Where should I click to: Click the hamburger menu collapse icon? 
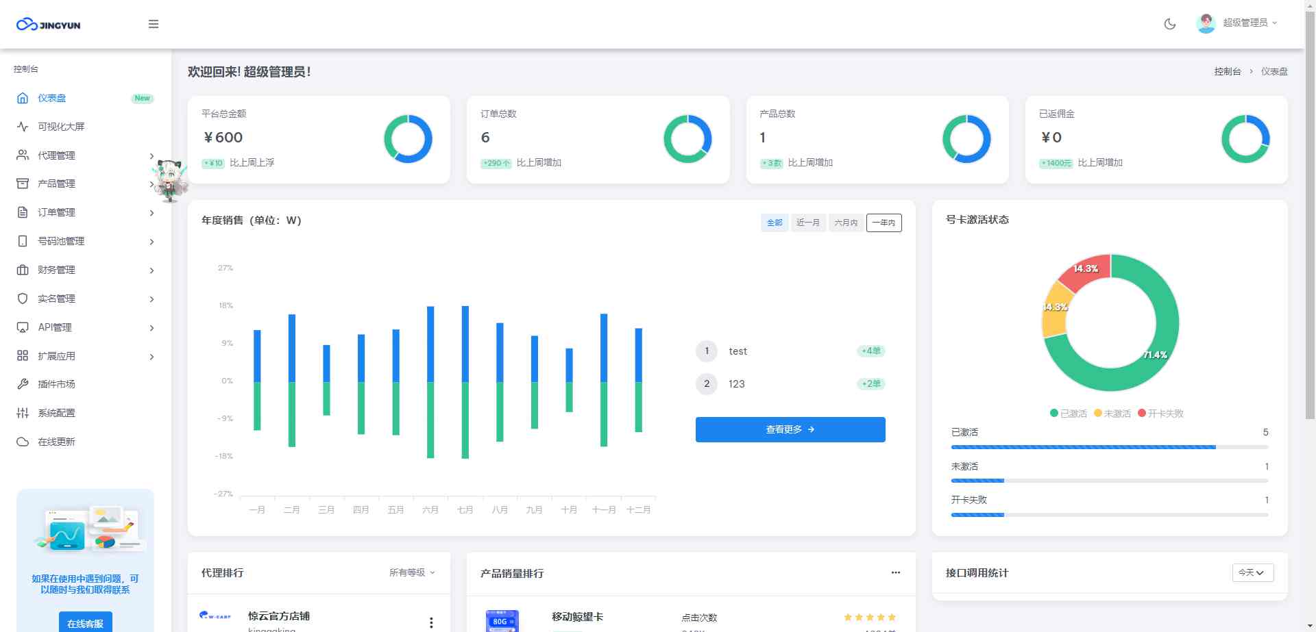pyautogui.click(x=154, y=24)
